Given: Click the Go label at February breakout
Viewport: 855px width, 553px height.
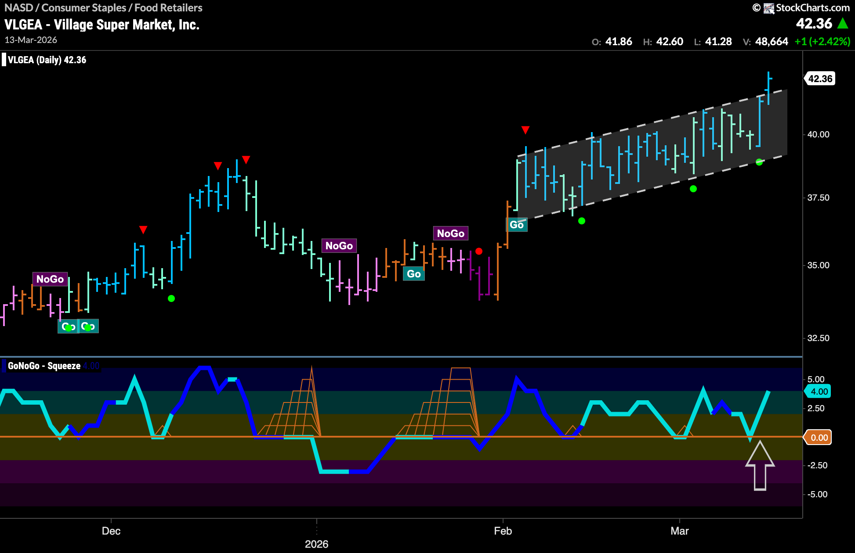Looking at the screenshot, I should [x=517, y=225].
